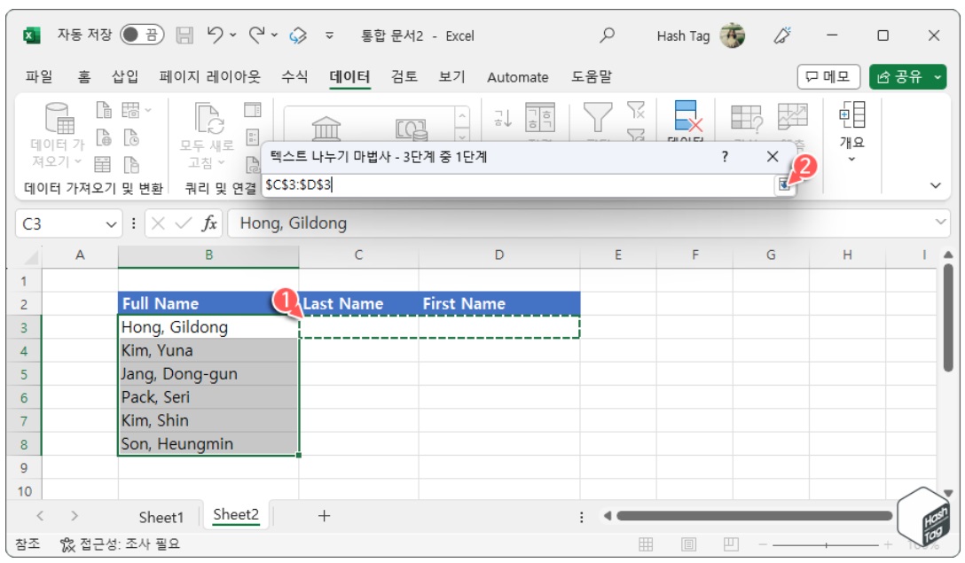Open the Name Box dropdown arrow

[111, 224]
